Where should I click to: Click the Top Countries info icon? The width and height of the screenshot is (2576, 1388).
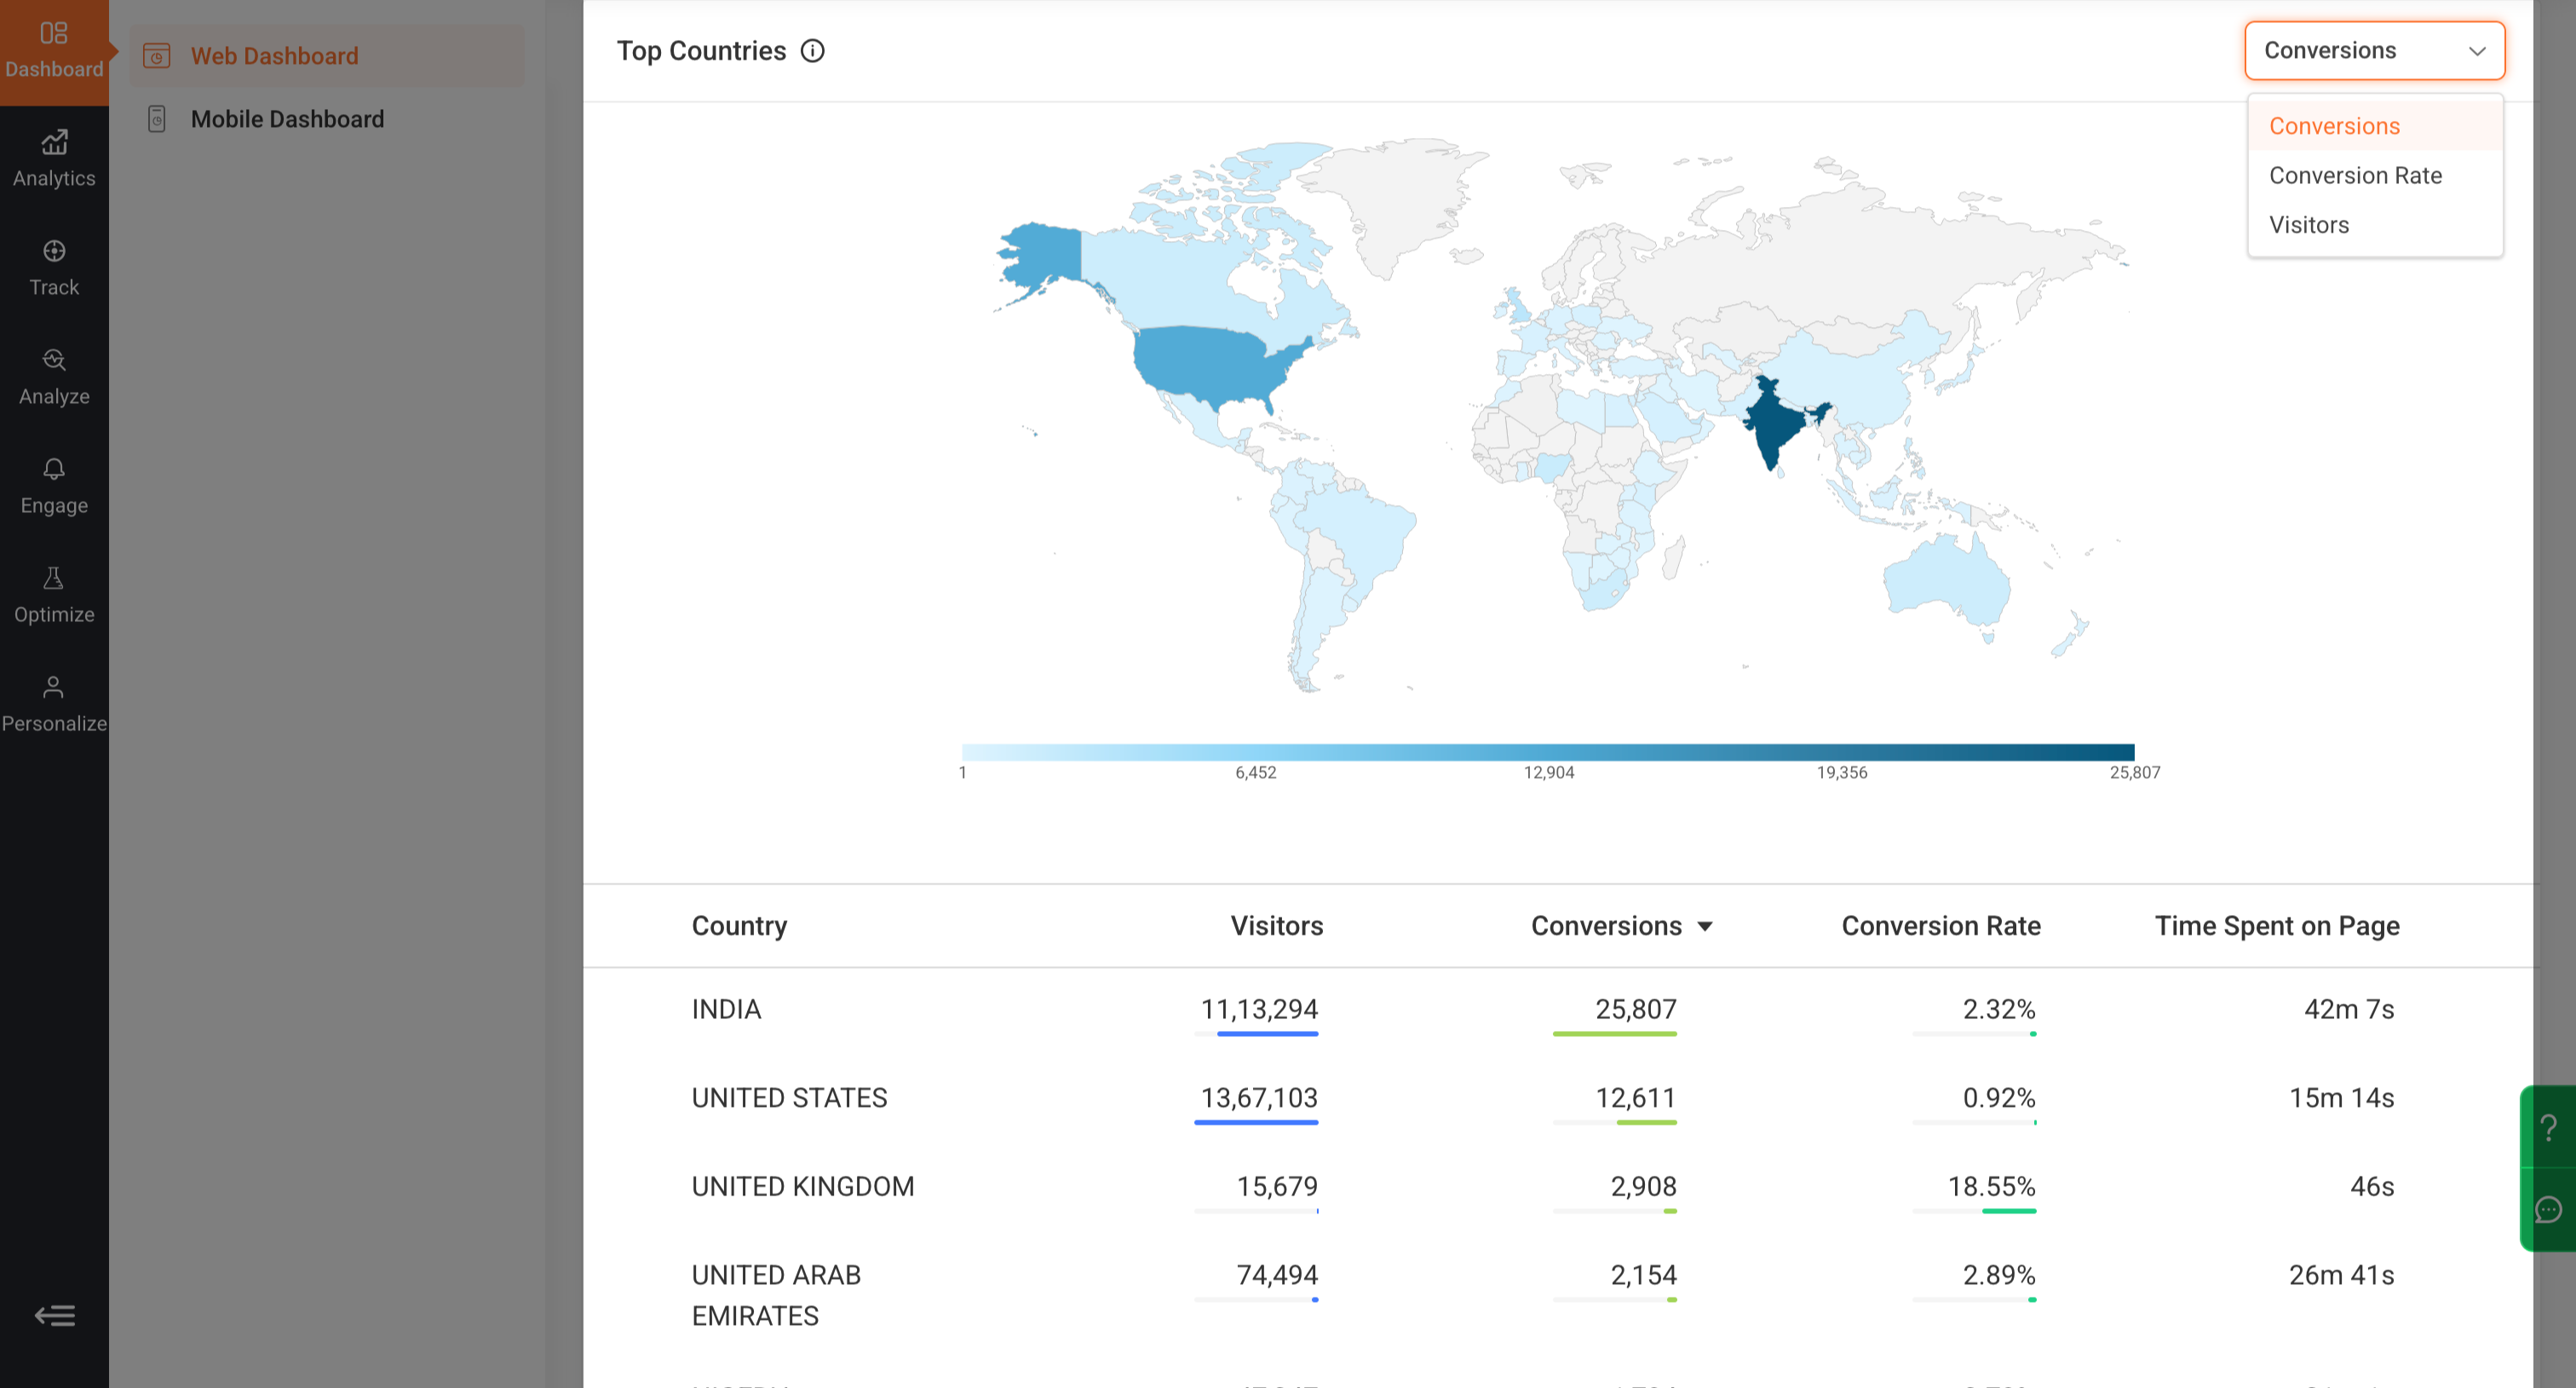tap(813, 51)
